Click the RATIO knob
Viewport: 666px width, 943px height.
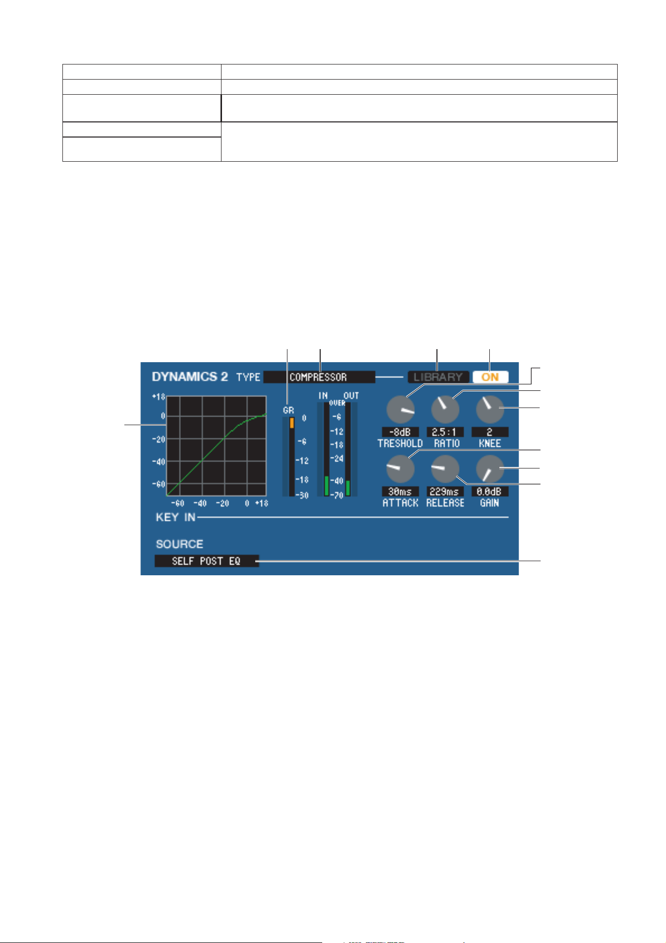[x=445, y=410]
